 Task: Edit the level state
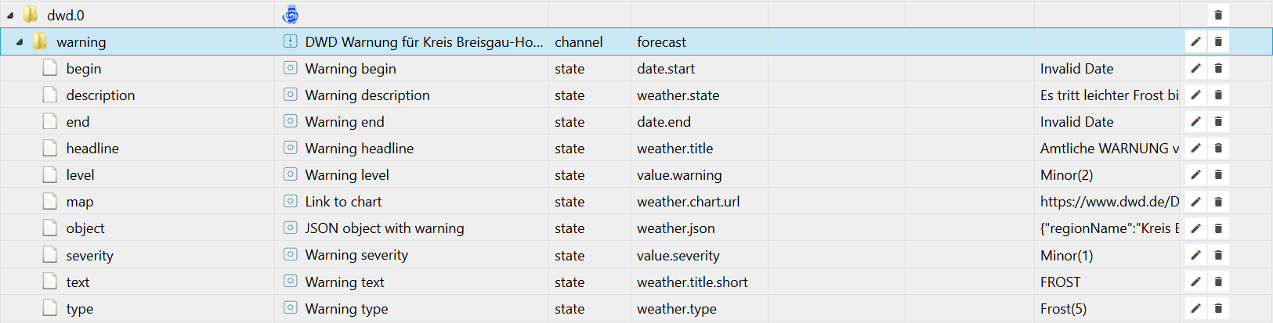(x=1196, y=174)
